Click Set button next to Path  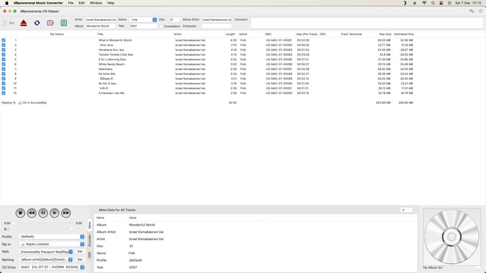click(x=80, y=252)
